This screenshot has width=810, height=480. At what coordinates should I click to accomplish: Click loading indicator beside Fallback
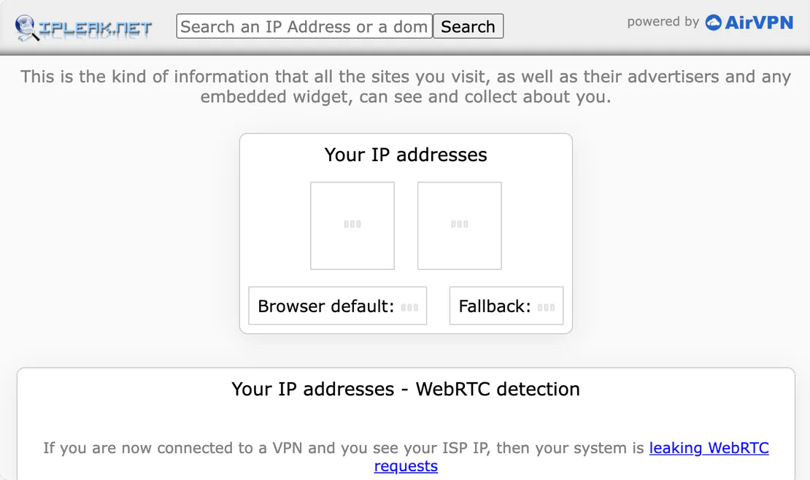[x=546, y=307]
